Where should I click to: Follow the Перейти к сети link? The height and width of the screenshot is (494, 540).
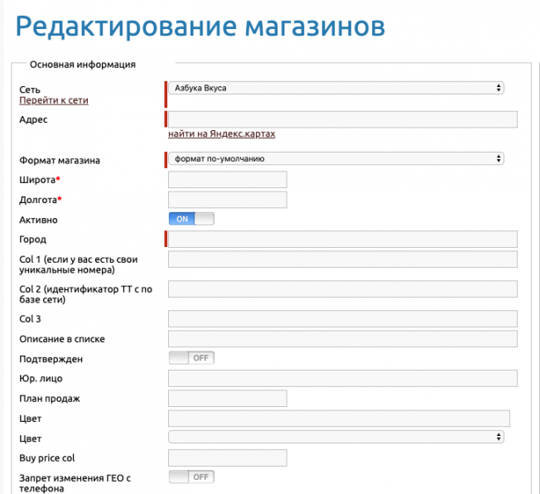[x=54, y=100]
